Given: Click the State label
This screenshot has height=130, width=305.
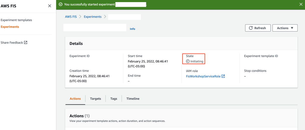Looking at the screenshot, I should (190, 56).
